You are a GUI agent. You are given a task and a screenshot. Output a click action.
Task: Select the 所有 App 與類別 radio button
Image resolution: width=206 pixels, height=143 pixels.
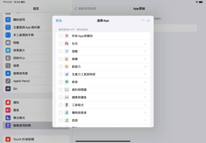pyautogui.click(x=61, y=36)
